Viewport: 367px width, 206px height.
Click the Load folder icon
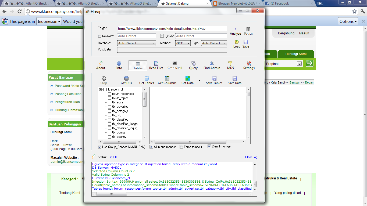(x=237, y=42)
